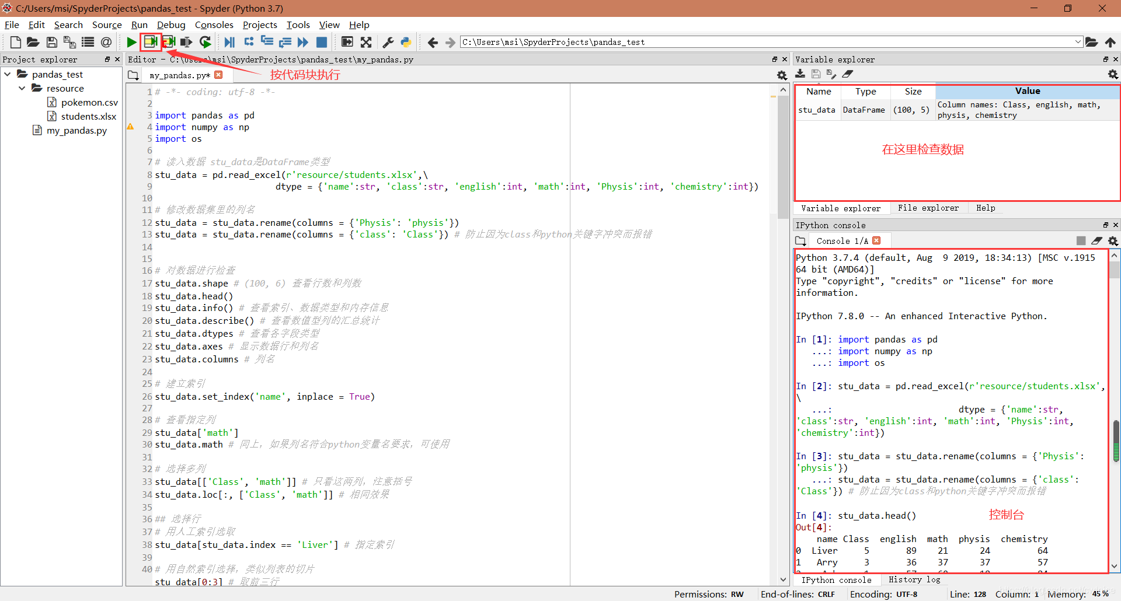The height and width of the screenshot is (601, 1121).
Task: Click the Value column header
Action: pos(1027,91)
